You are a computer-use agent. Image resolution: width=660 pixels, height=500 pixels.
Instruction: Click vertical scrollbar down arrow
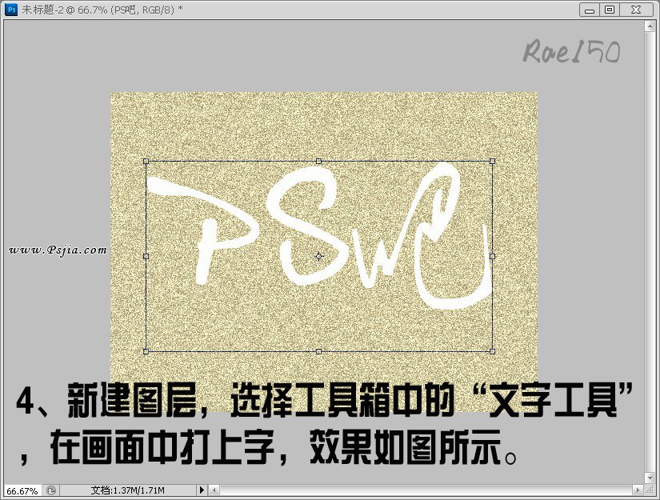[650, 477]
